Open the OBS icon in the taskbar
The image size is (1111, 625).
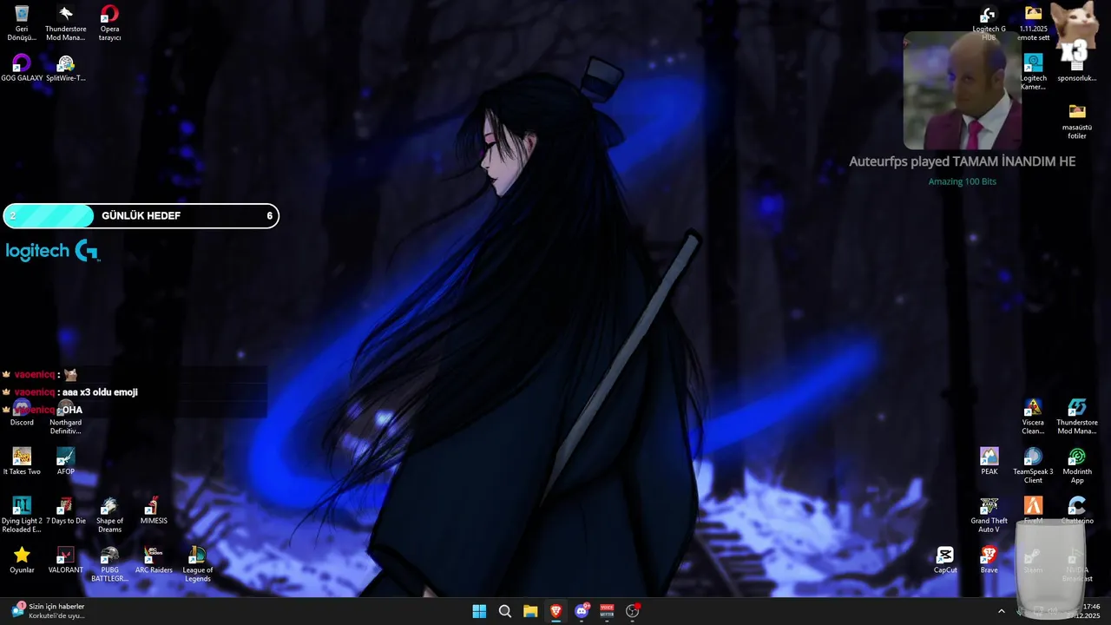click(x=633, y=611)
